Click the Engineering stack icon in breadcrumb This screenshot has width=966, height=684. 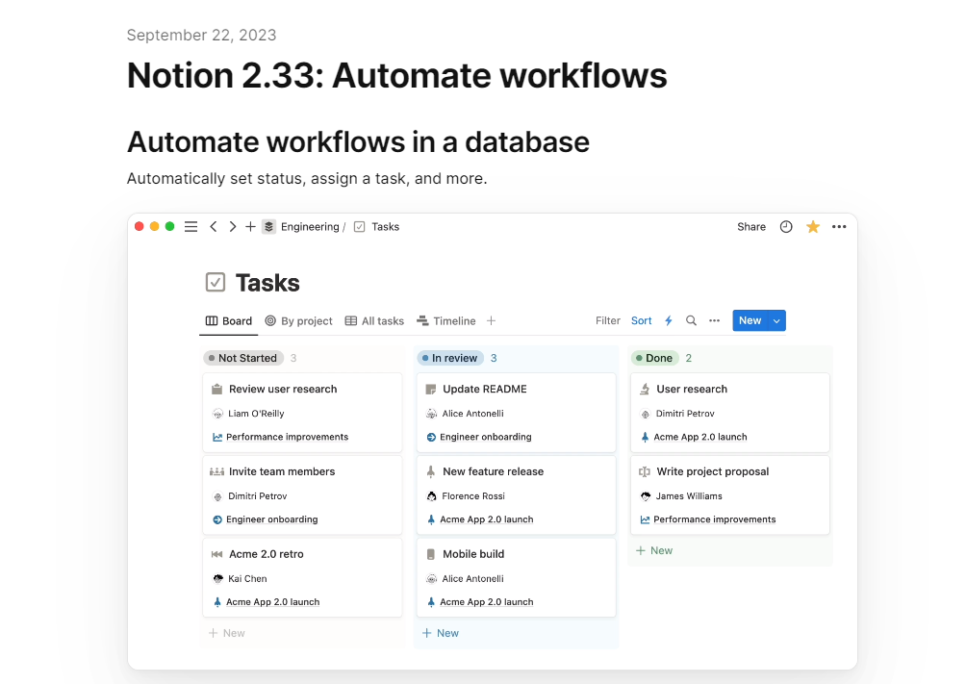coord(268,227)
